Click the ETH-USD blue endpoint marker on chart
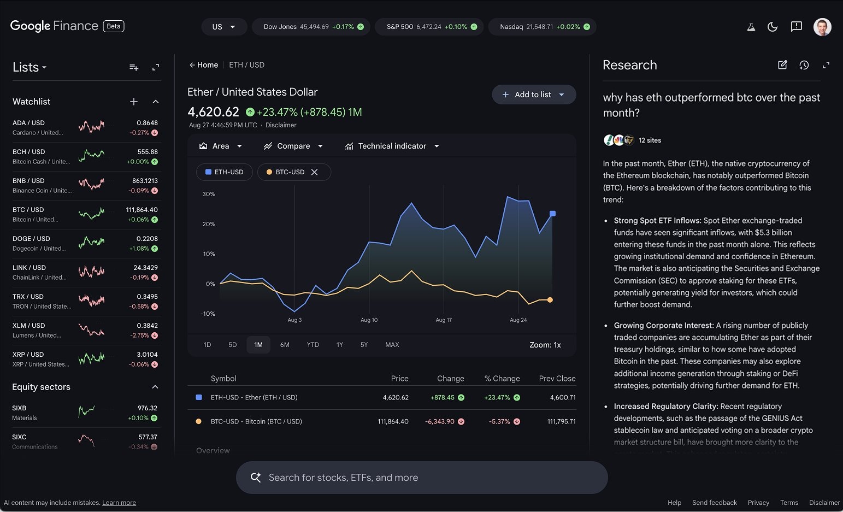843x512 pixels. pyautogui.click(x=552, y=214)
